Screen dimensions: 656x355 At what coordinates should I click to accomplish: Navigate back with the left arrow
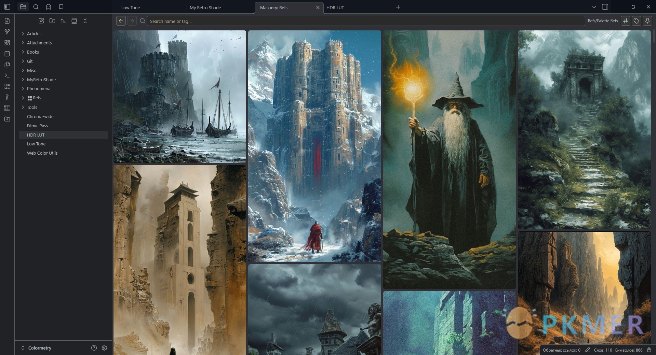coord(121,21)
